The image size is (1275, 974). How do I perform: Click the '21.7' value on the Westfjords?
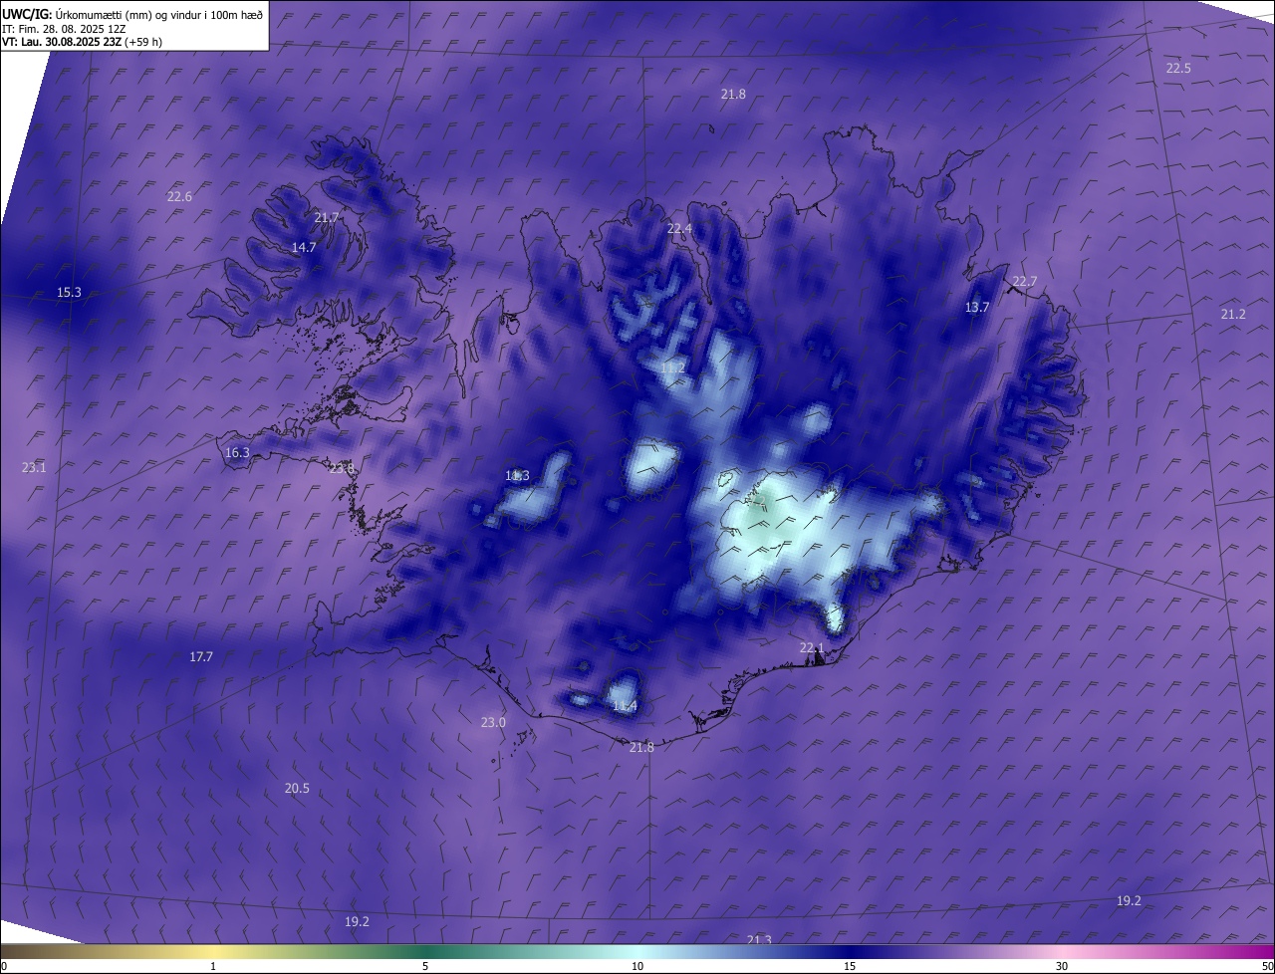click(327, 217)
